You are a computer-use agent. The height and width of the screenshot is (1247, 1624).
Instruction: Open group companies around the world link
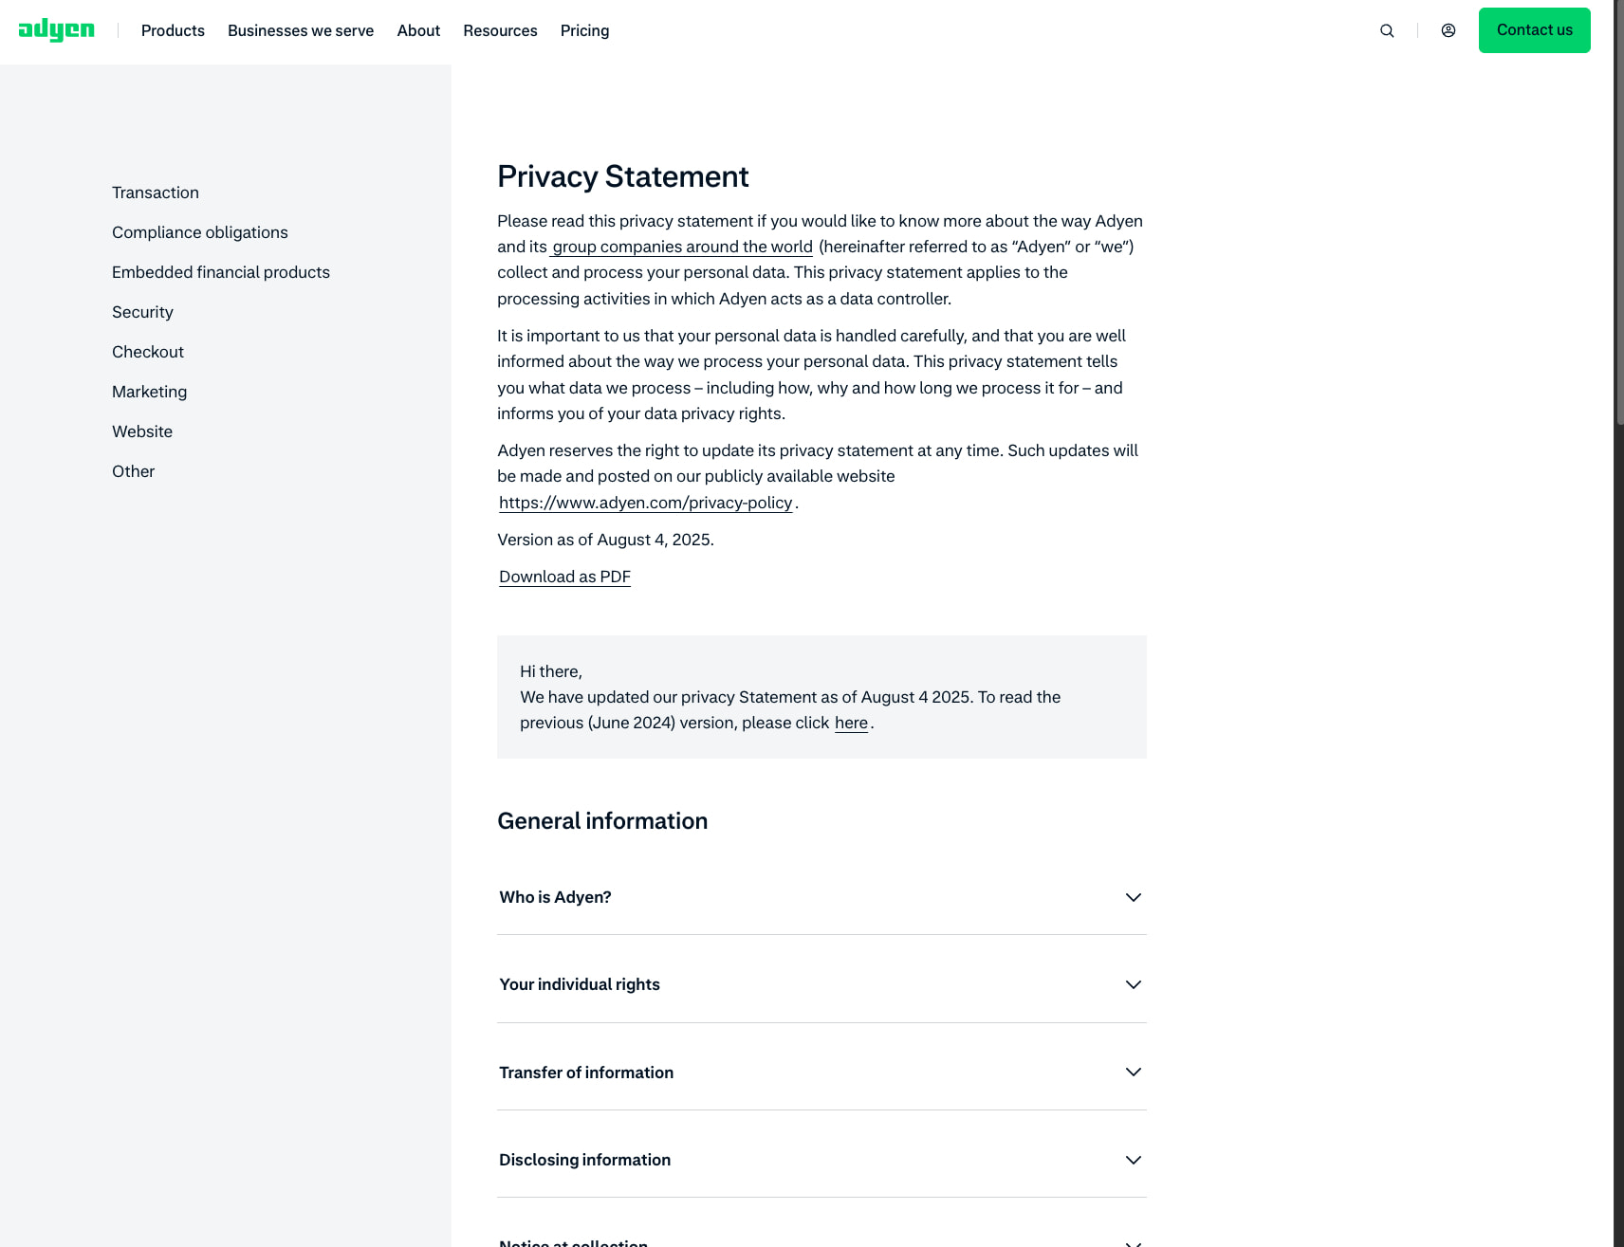(x=682, y=247)
